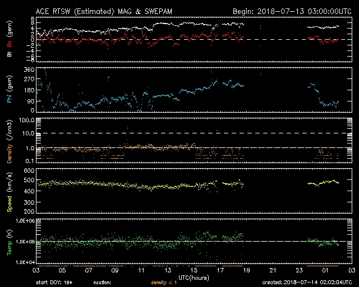Click the Speed (km/s) axis label

point(9,190)
